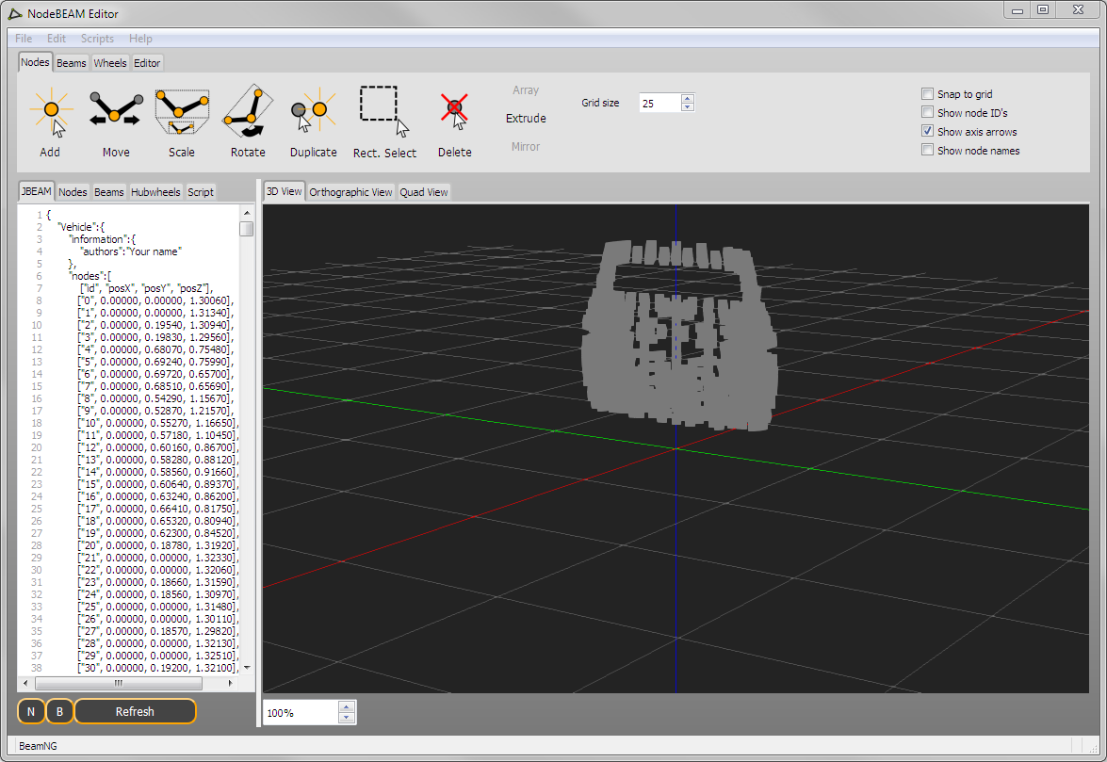This screenshot has height=762, width=1107.
Task: Click the "Vehicle":{ line
Action: click(80, 226)
